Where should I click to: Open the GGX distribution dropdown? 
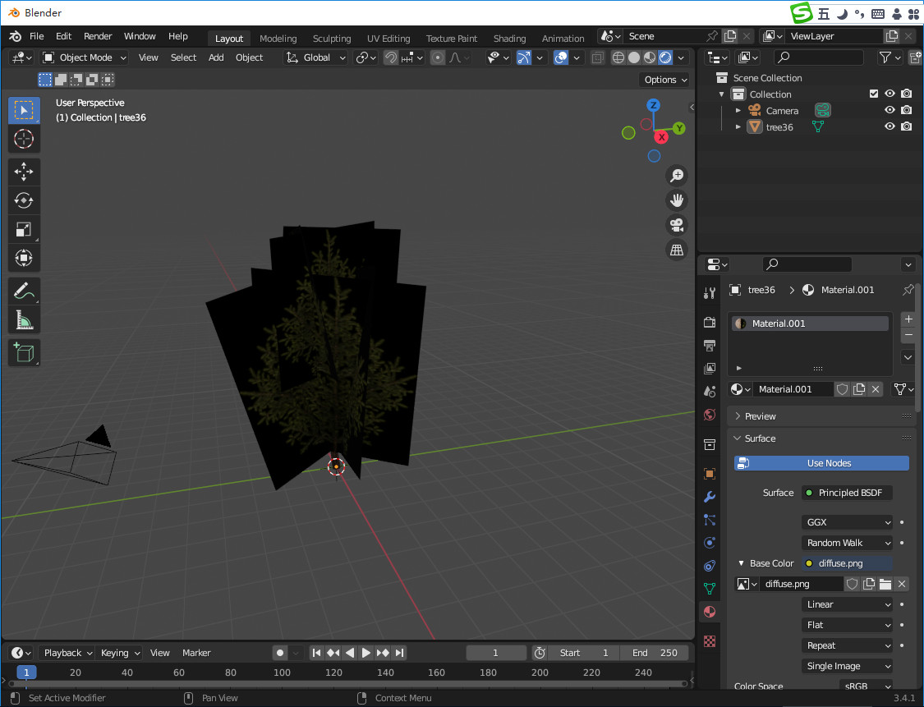point(847,522)
